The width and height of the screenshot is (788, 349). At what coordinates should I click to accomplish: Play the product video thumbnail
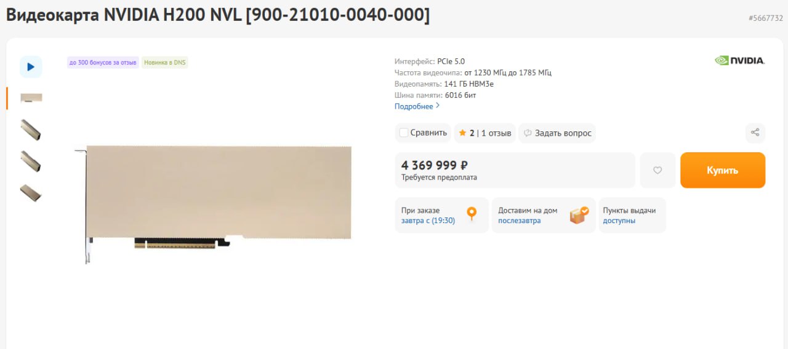coord(31,66)
